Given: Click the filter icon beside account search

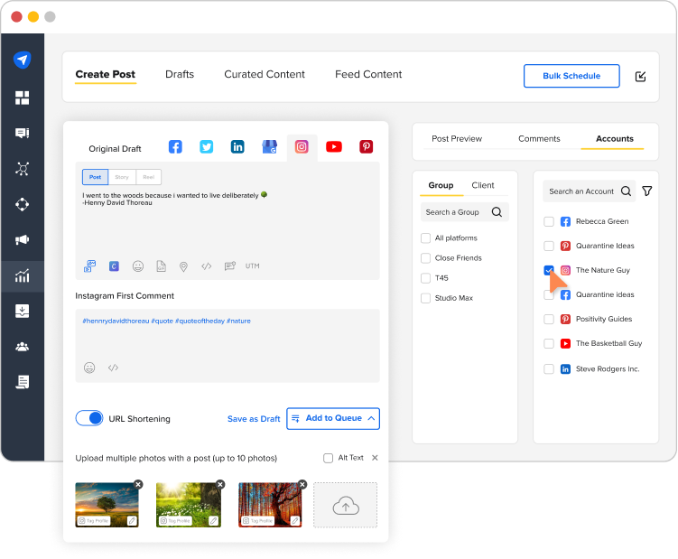Looking at the screenshot, I should [x=646, y=191].
